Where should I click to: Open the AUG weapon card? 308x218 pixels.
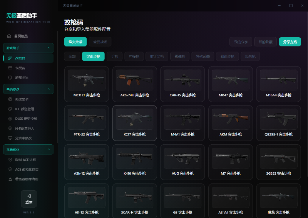tap(182, 162)
